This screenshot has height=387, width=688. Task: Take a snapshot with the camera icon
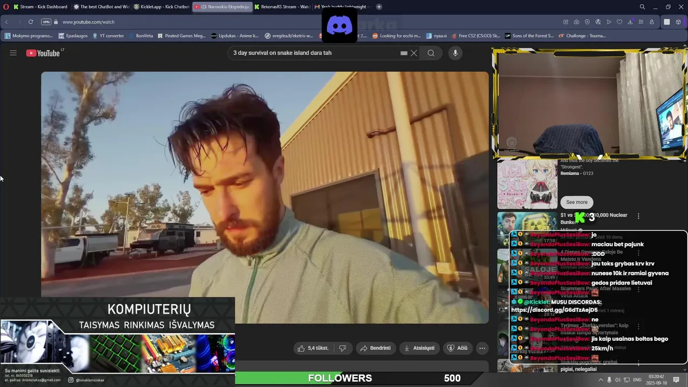[x=577, y=22]
